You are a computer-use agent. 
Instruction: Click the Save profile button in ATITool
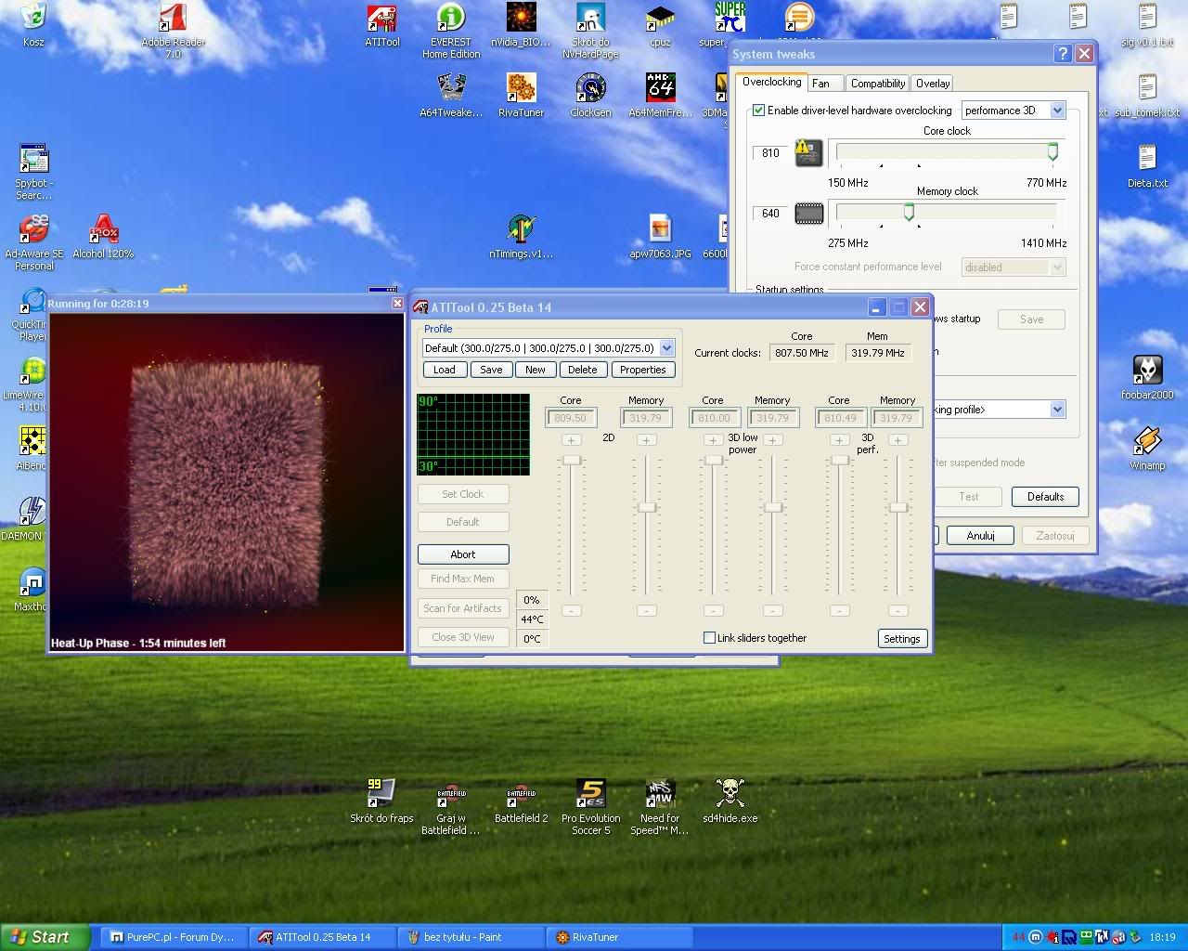[491, 370]
